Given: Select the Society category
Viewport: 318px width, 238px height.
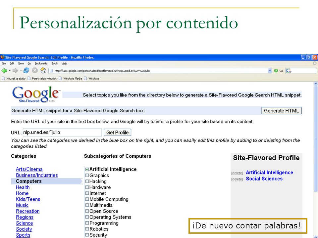Looking at the screenshot, I should coord(24,229).
